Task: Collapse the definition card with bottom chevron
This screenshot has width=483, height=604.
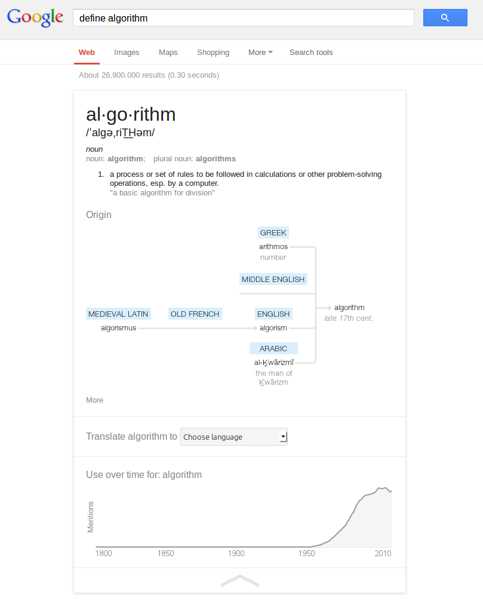Action: click(239, 581)
